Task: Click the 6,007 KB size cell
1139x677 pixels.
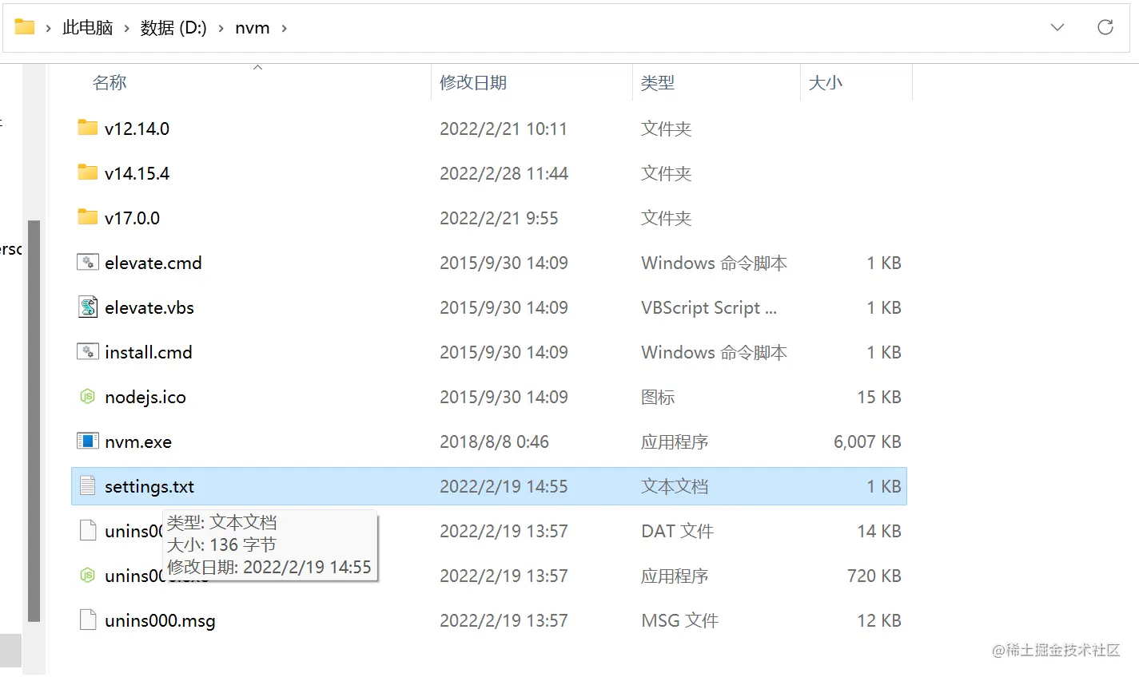Action: [x=867, y=441]
